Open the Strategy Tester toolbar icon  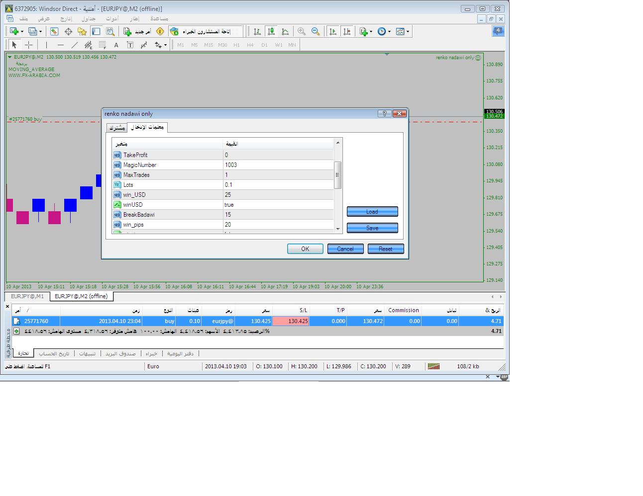[110, 31]
